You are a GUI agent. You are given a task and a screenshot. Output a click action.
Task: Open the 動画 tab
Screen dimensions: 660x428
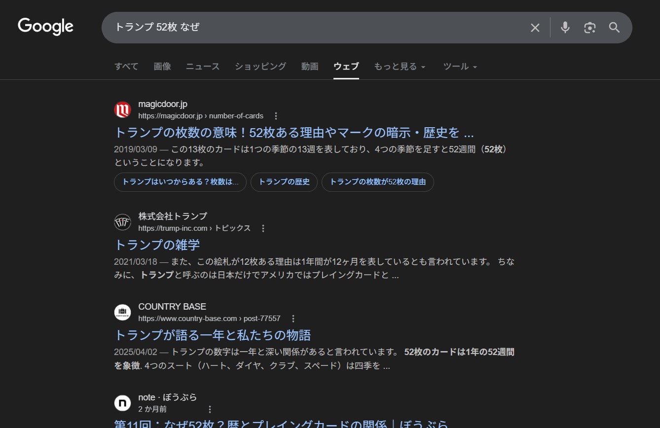point(310,67)
